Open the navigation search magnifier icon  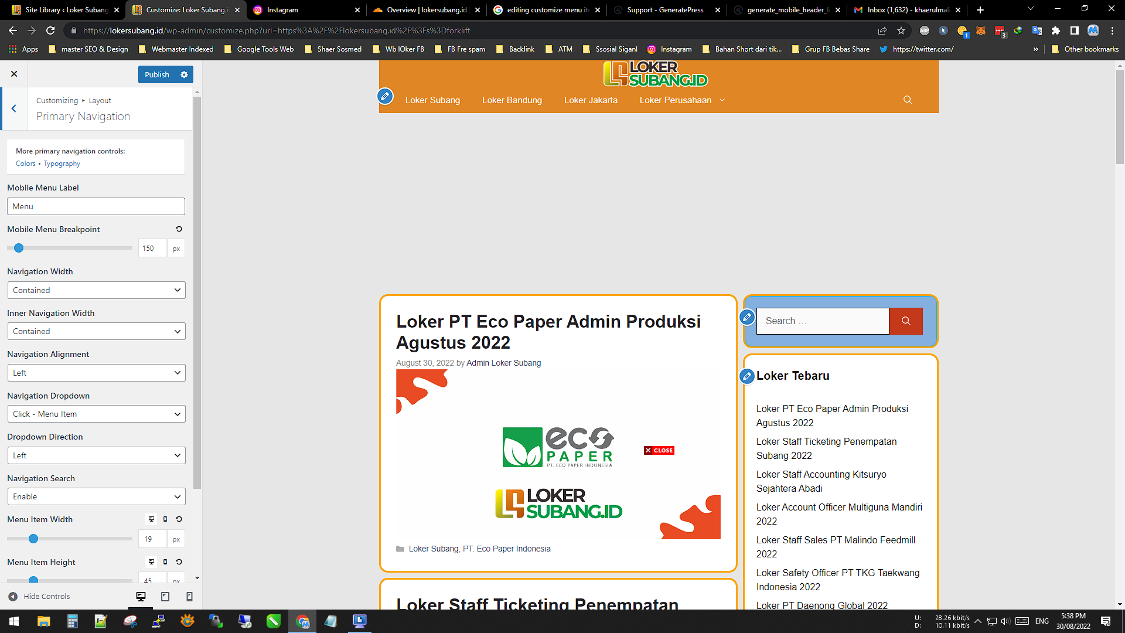coord(908,100)
